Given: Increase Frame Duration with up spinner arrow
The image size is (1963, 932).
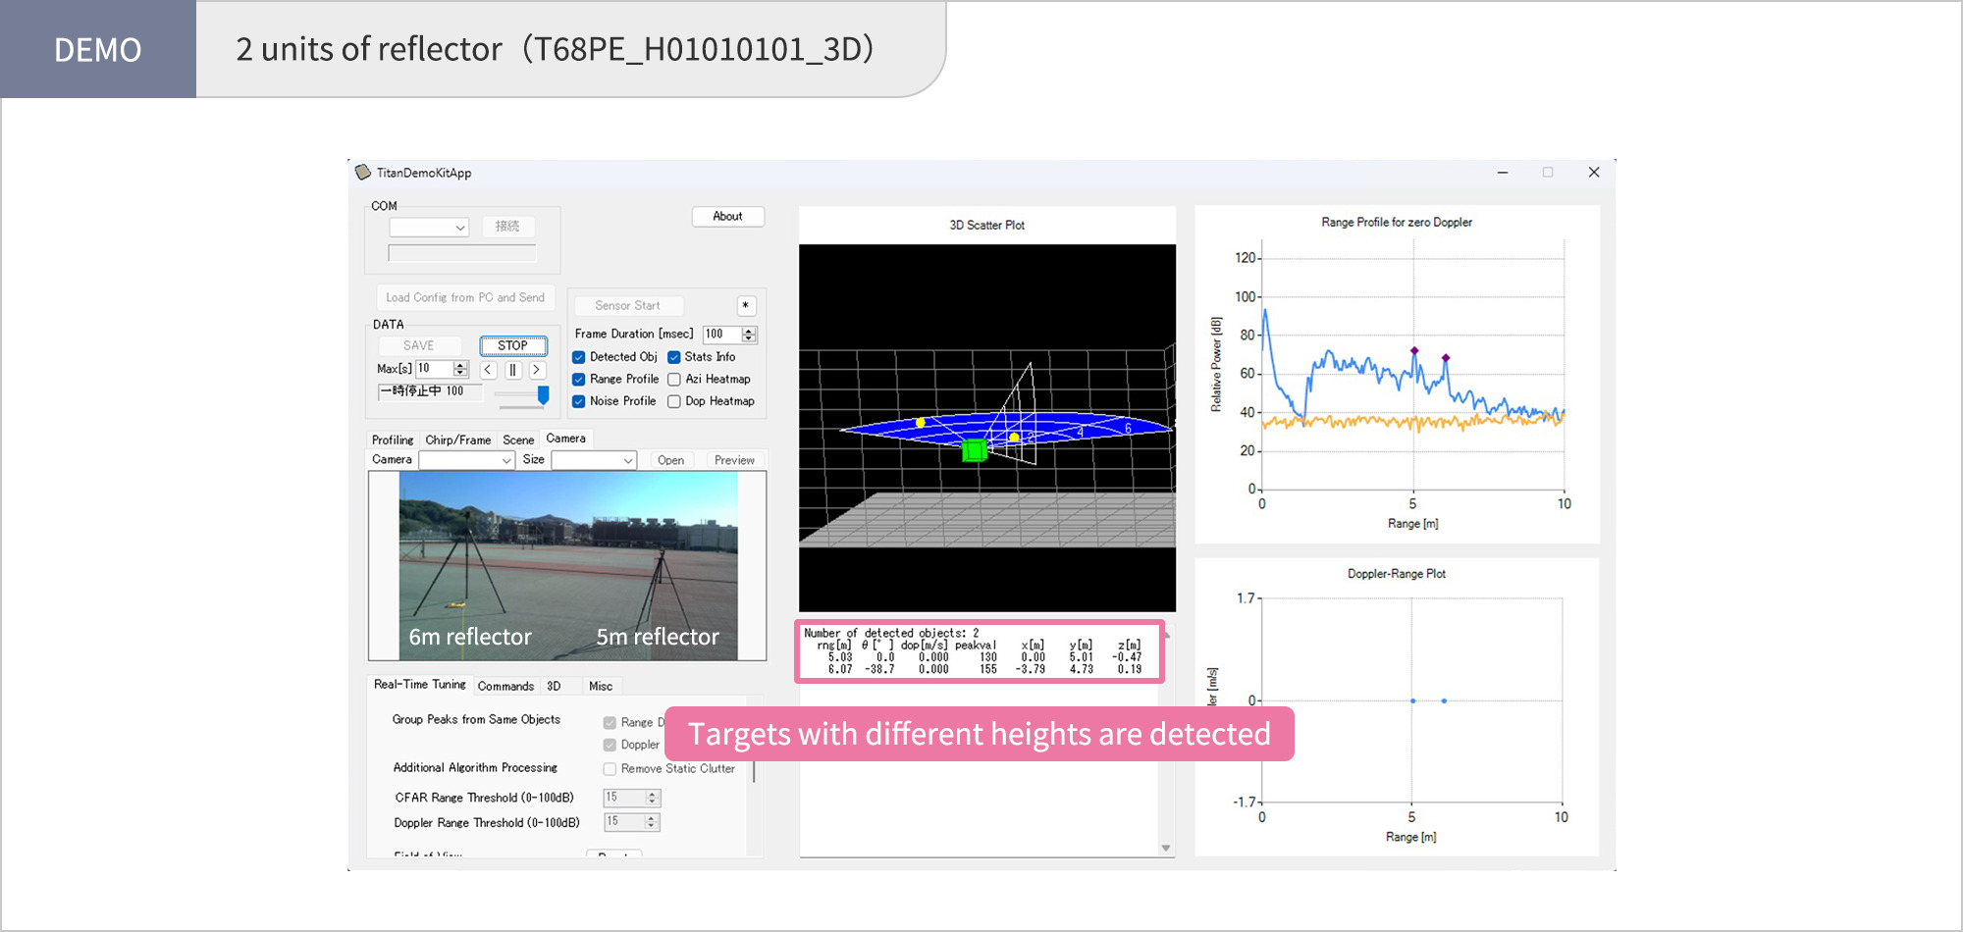Looking at the screenshot, I should click(x=750, y=330).
